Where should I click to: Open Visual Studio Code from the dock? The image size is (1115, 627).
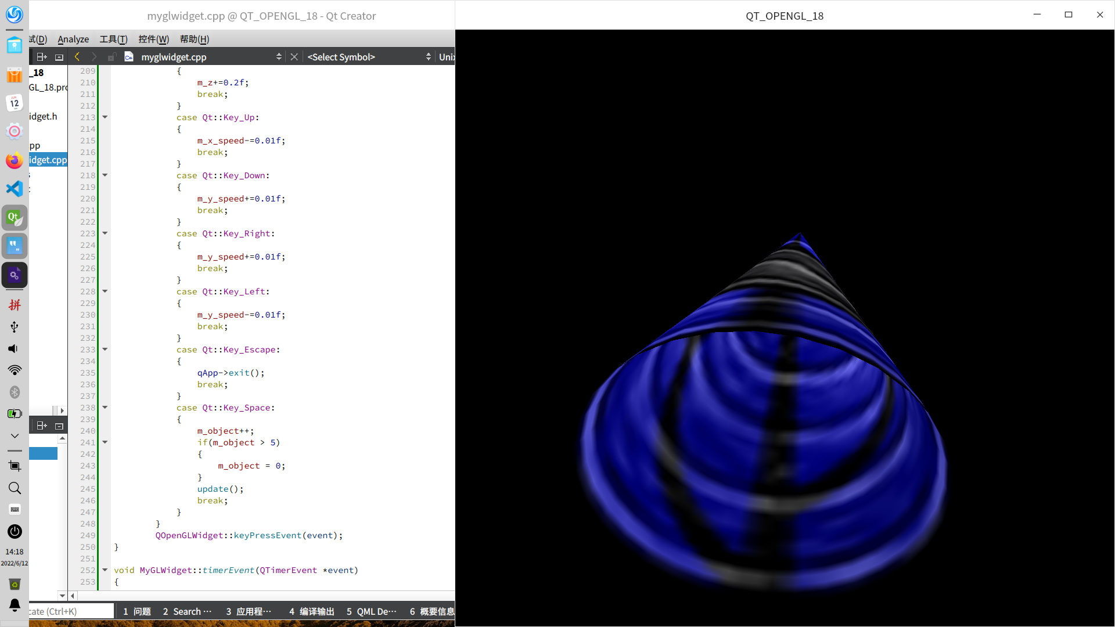tap(15, 189)
